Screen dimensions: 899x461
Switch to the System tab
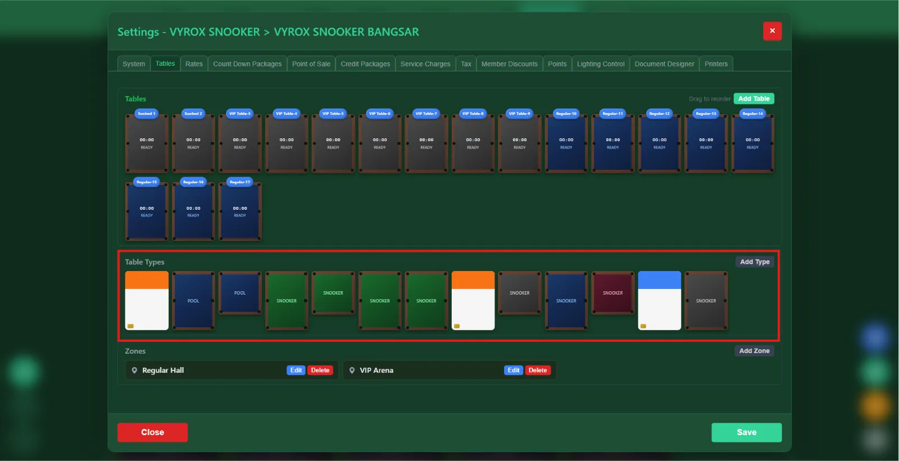point(134,64)
